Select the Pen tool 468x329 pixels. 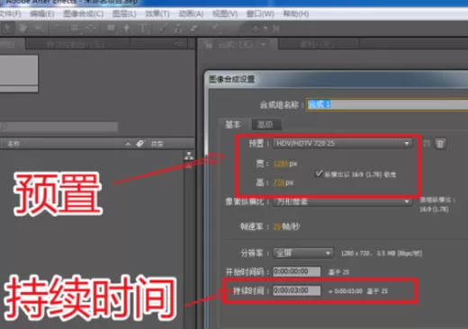pyautogui.click(x=127, y=29)
